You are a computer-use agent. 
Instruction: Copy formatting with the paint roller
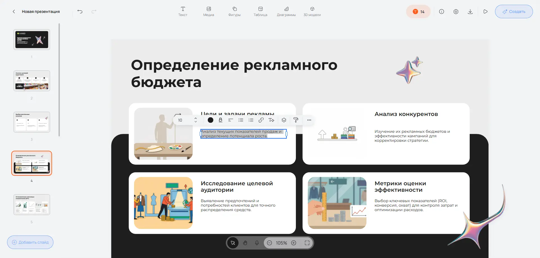(x=296, y=120)
